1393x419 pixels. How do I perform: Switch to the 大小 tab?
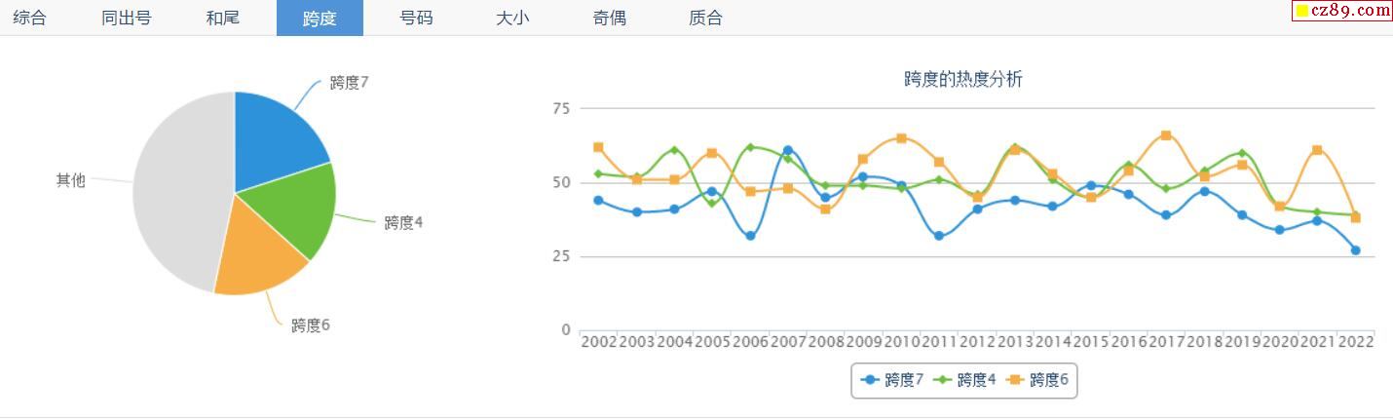coord(512,18)
